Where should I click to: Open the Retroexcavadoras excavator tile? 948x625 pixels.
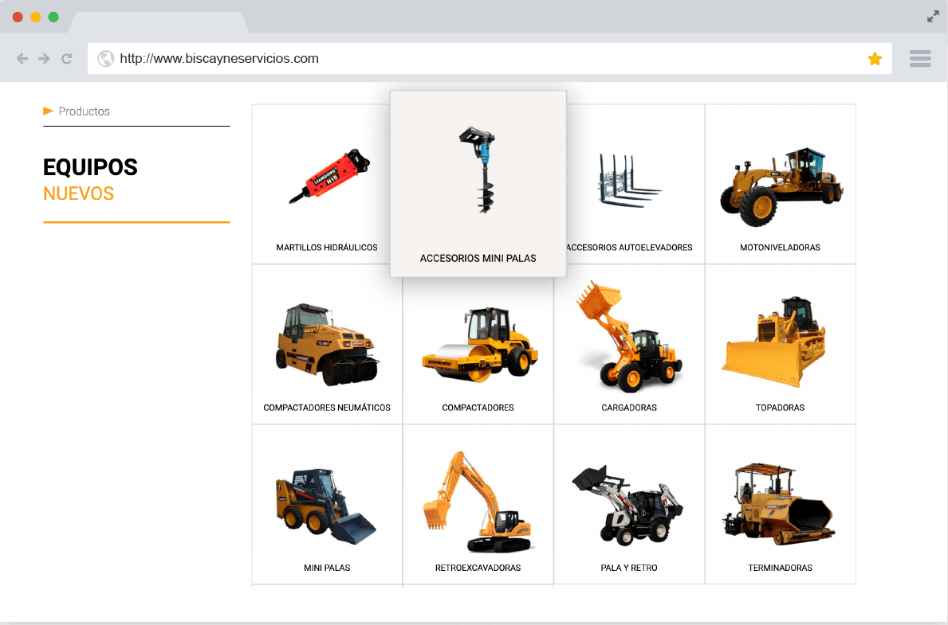click(478, 503)
